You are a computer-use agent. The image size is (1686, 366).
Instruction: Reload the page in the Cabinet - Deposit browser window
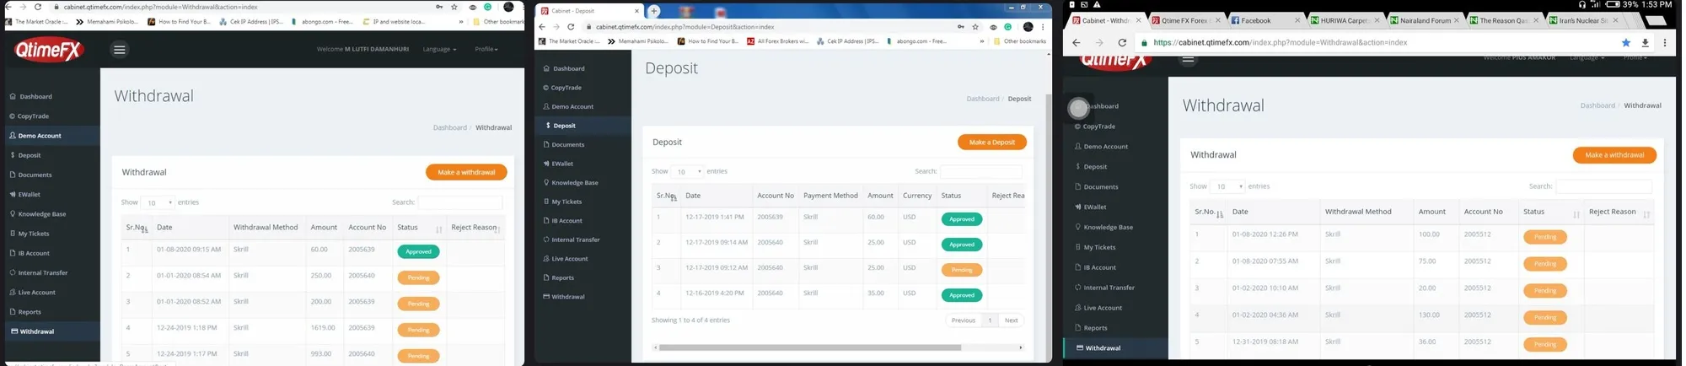point(571,27)
